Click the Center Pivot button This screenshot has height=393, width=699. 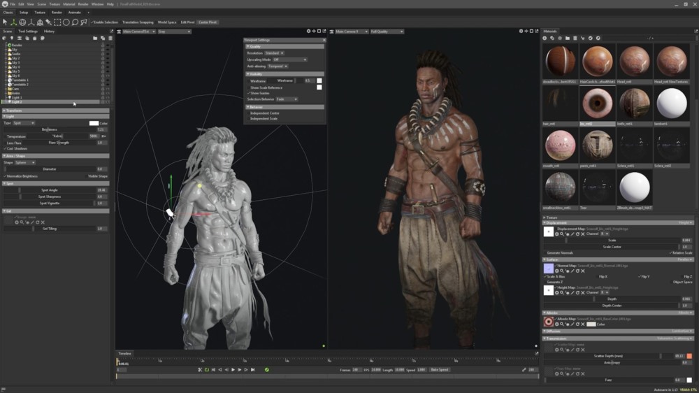click(208, 22)
